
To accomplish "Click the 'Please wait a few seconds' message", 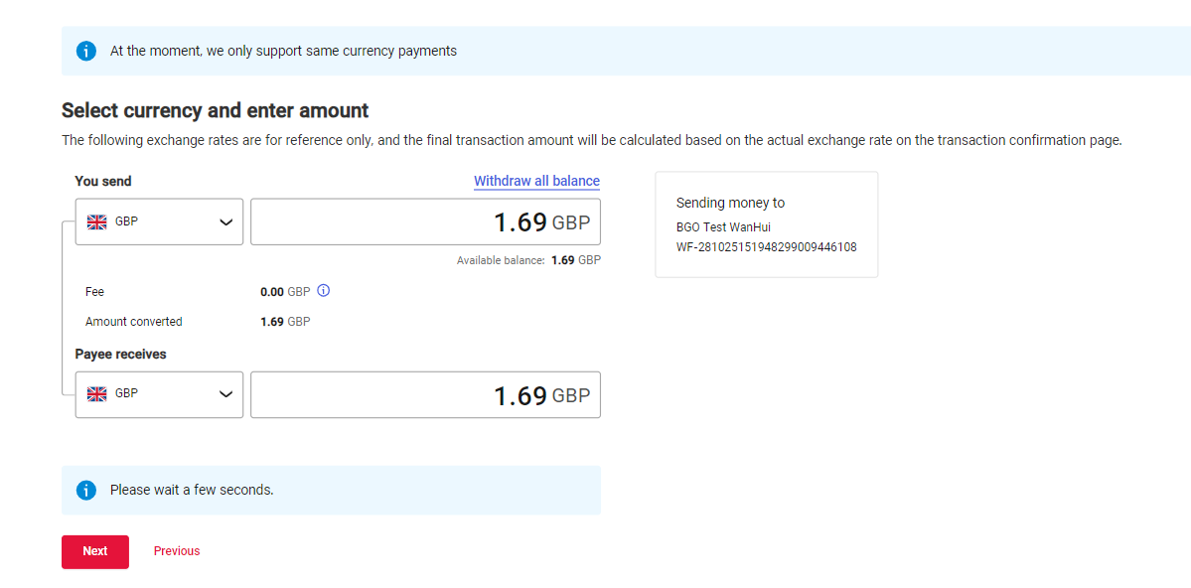I will click(192, 490).
